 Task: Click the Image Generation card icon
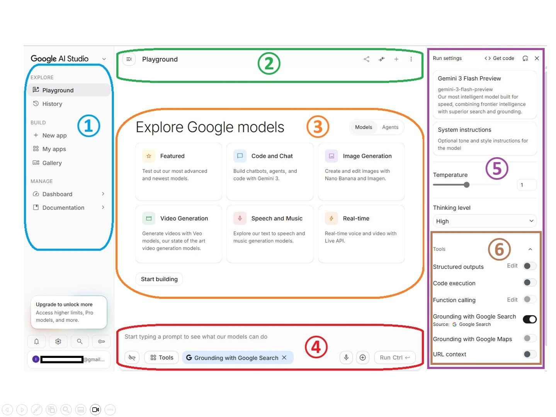click(x=332, y=156)
